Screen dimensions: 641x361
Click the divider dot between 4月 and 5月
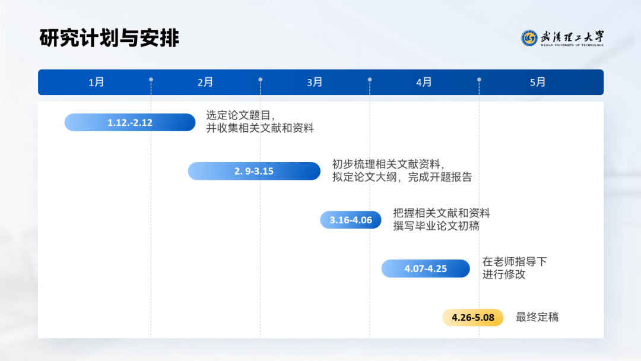coord(479,80)
